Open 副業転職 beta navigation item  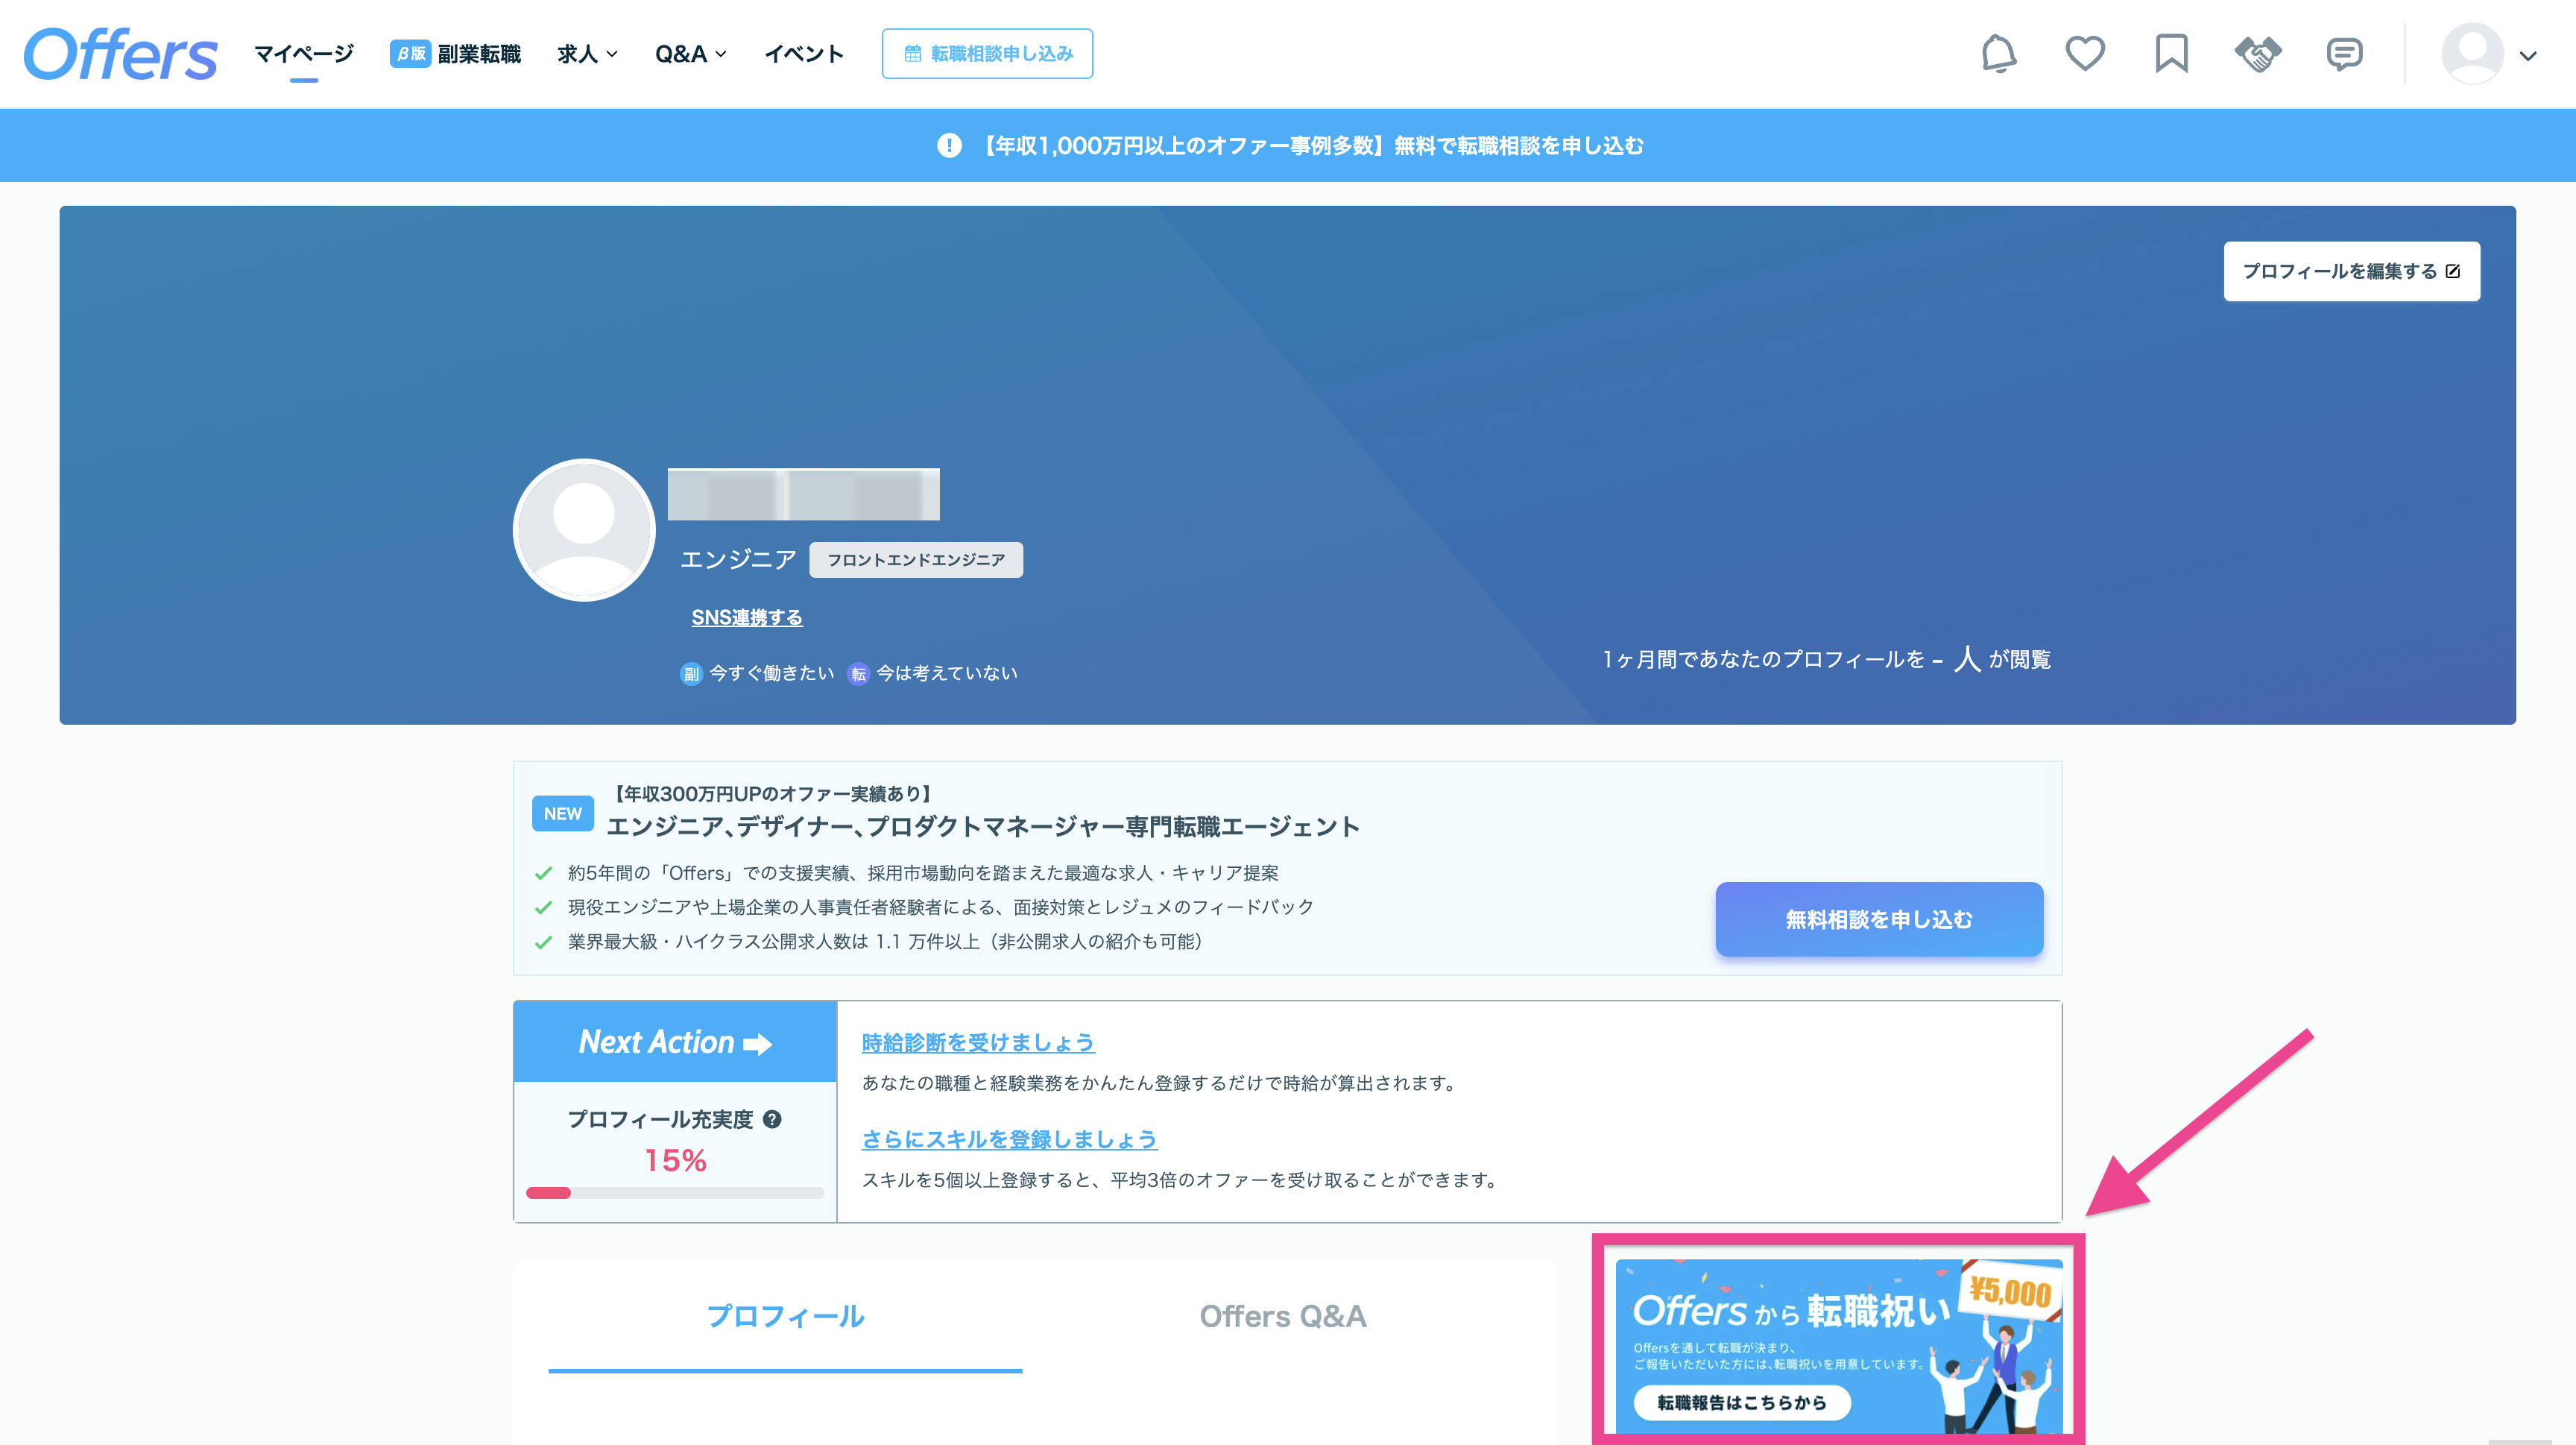[x=455, y=54]
